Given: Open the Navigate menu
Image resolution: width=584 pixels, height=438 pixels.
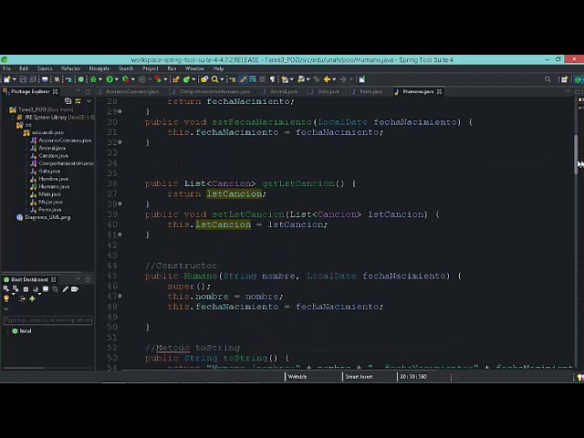Looking at the screenshot, I should coord(99,68).
